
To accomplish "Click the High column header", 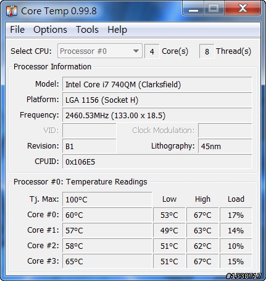I will point(202,199).
